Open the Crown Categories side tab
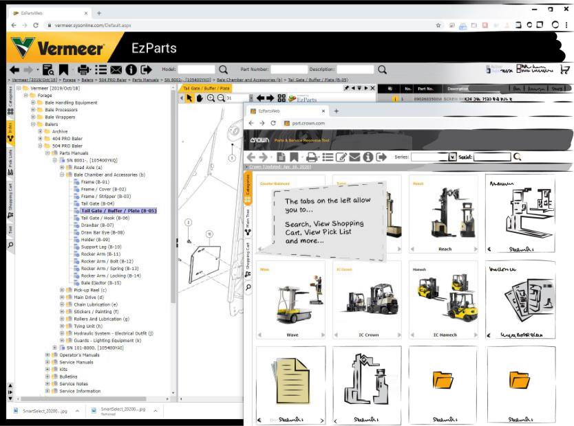 (248, 188)
